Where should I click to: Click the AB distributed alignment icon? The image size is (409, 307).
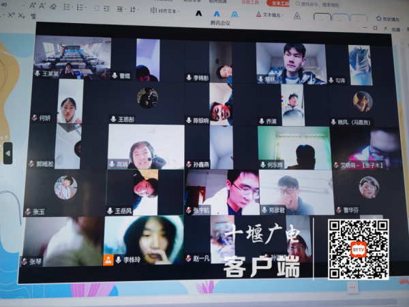coord(119,9)
